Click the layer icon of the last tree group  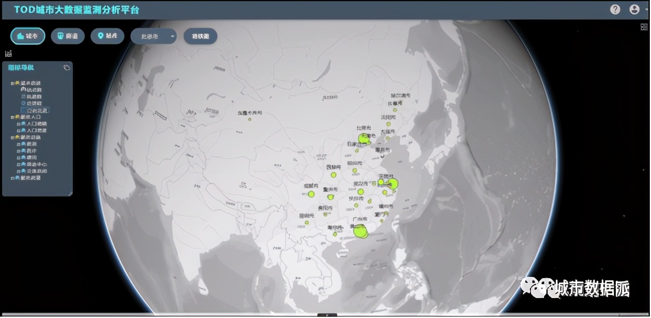tap(18, 178)
